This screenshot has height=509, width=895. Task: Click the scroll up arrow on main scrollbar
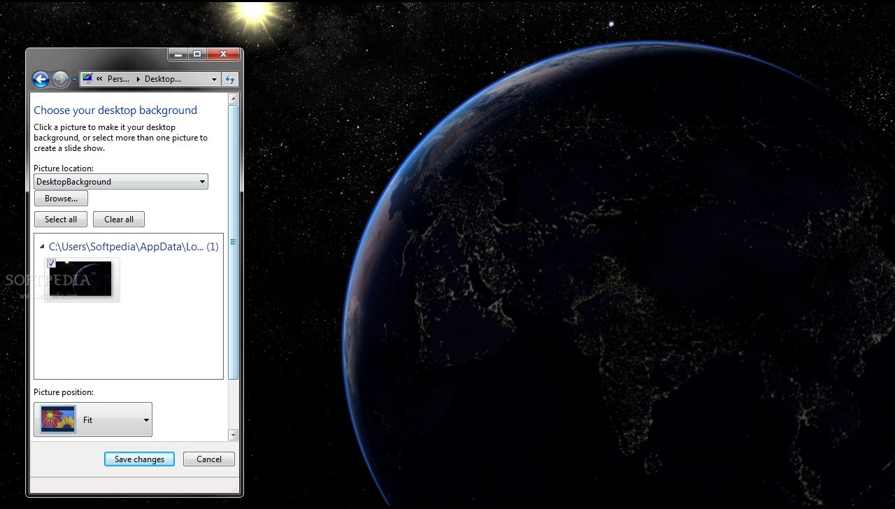234,99
